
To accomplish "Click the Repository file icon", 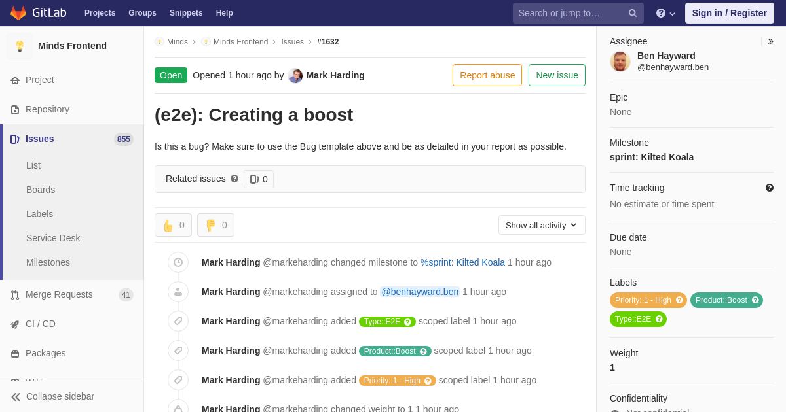I will pyautogui.click(x=15, y=110).
